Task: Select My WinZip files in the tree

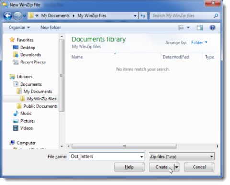Action: (42, 99)
